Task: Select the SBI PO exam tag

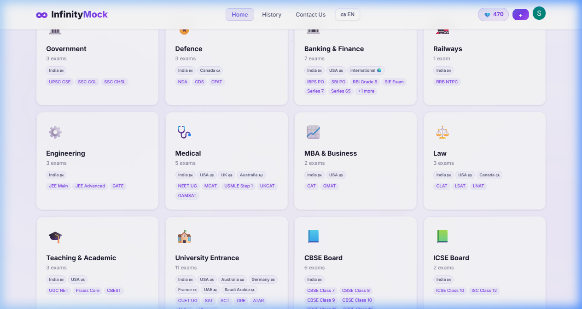Action: point(338,82)
